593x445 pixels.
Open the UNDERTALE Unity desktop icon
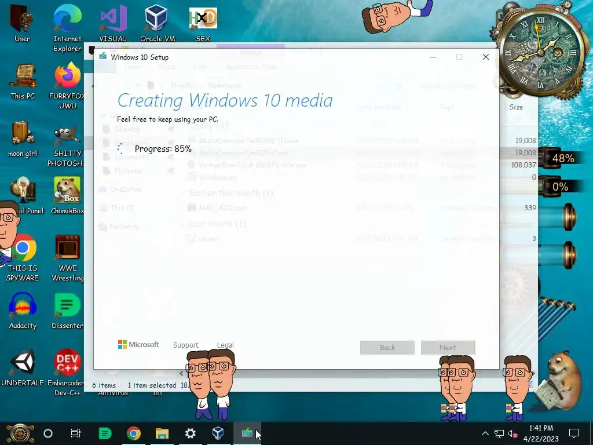23,368
